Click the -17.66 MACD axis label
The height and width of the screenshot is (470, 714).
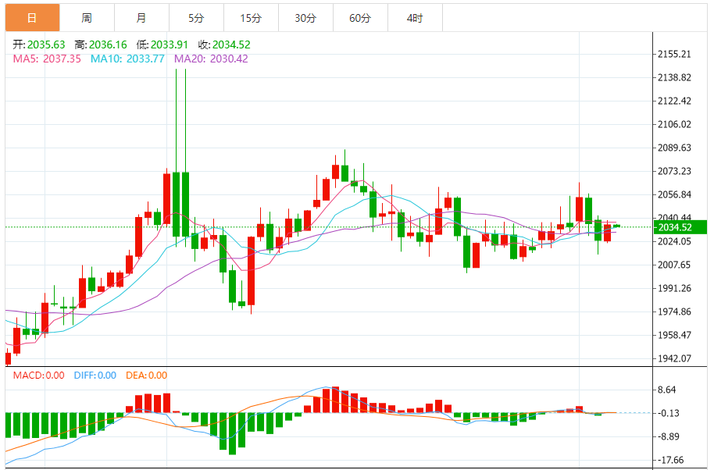click(671, 460)
